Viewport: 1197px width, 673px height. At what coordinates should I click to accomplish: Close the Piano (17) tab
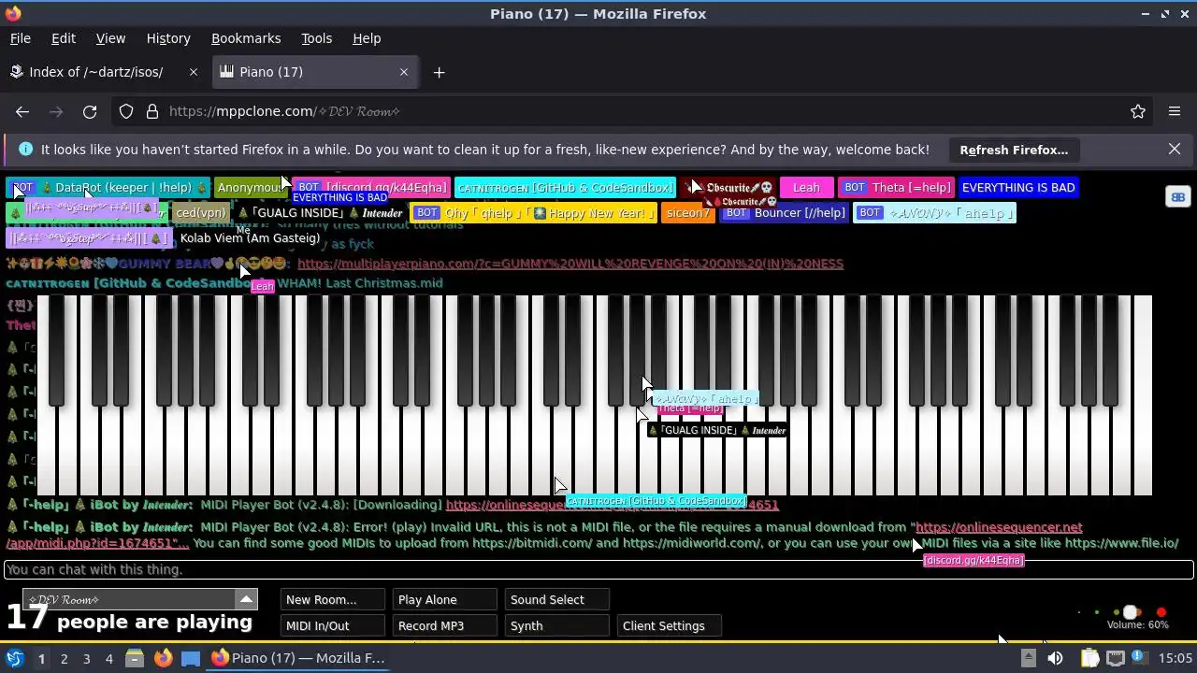[404, 72]
